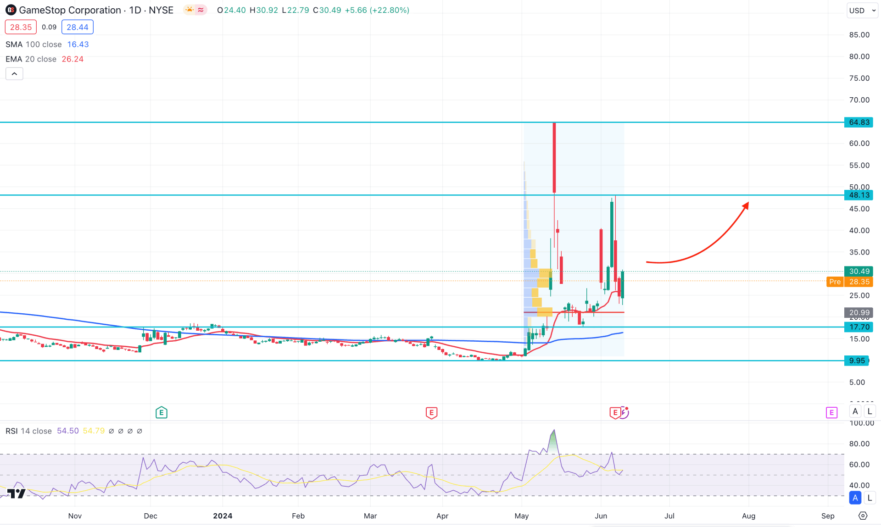
Task: Toggle log scale L on the price pane
Action: point(870,411)
